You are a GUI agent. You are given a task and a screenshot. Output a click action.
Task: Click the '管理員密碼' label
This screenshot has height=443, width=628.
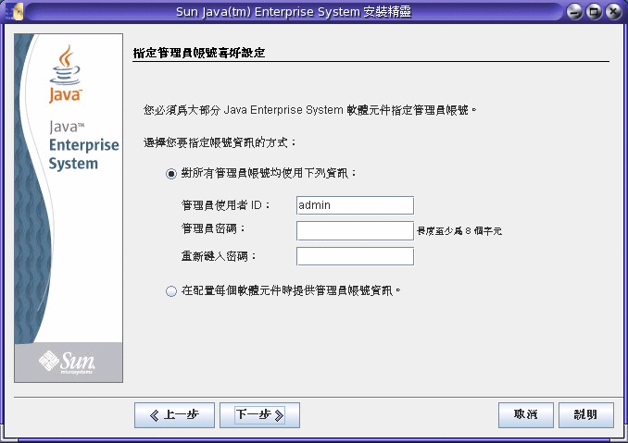click(x=213, y=228)
